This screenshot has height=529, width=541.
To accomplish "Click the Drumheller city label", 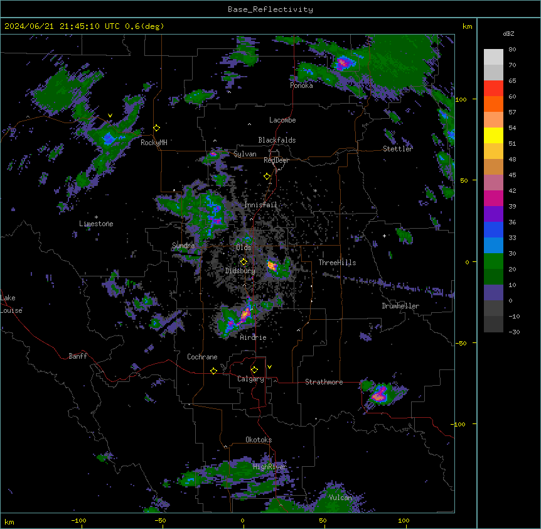I will [400, 306].
